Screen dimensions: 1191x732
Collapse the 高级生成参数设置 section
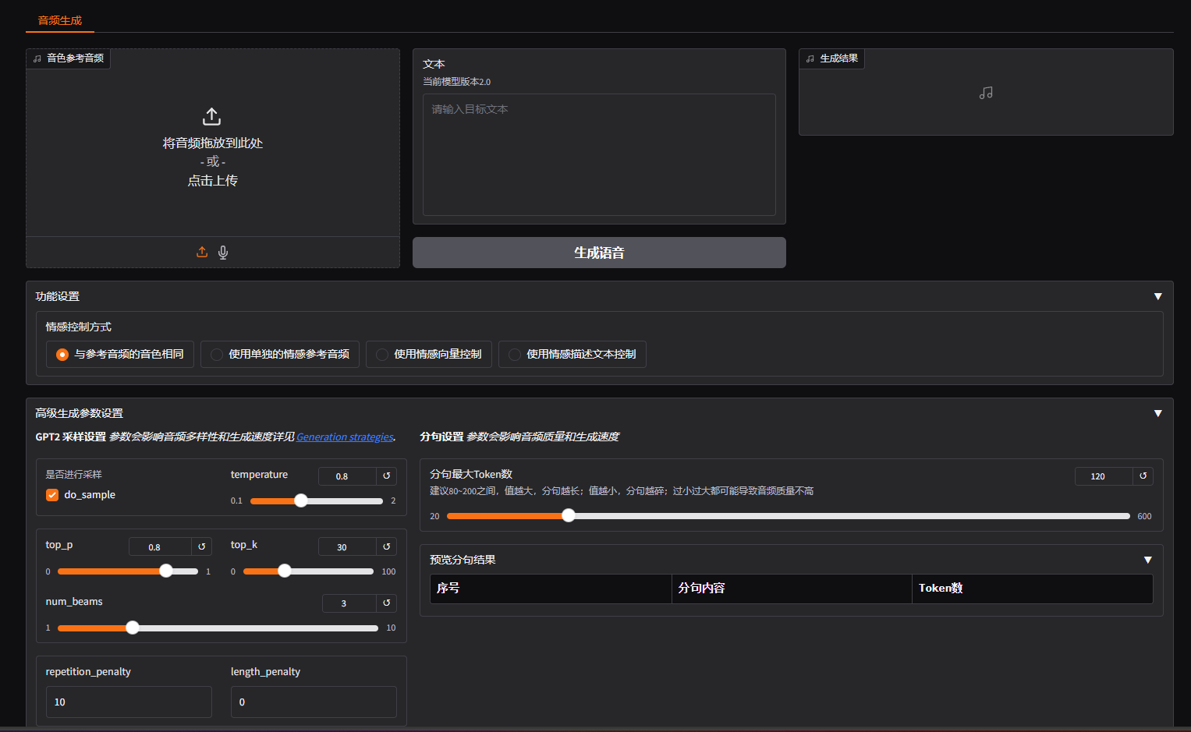1157,413
